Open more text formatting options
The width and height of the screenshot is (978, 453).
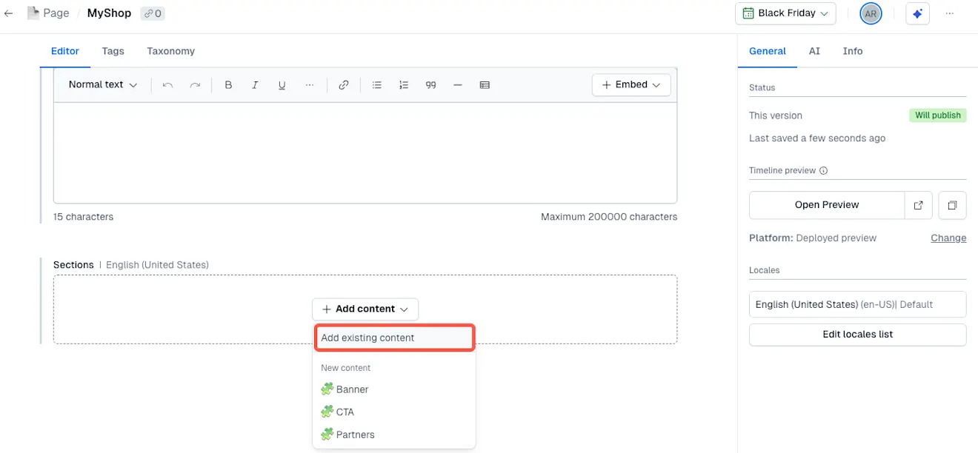pyautogui.click(x=310, y=85)
